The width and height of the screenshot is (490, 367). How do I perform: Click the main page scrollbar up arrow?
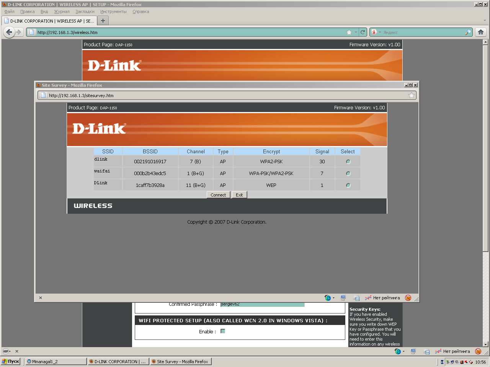point(485,42)
